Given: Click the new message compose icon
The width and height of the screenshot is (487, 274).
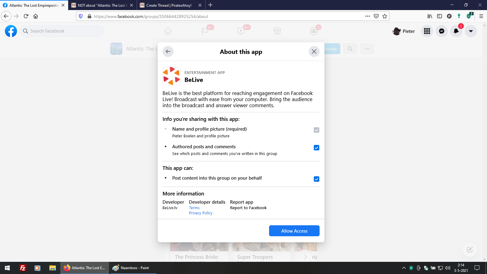Looking at the screenshot, I should tap(470, 250).
